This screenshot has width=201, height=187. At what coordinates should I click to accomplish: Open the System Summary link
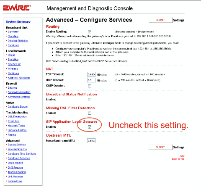click(18, 22)
